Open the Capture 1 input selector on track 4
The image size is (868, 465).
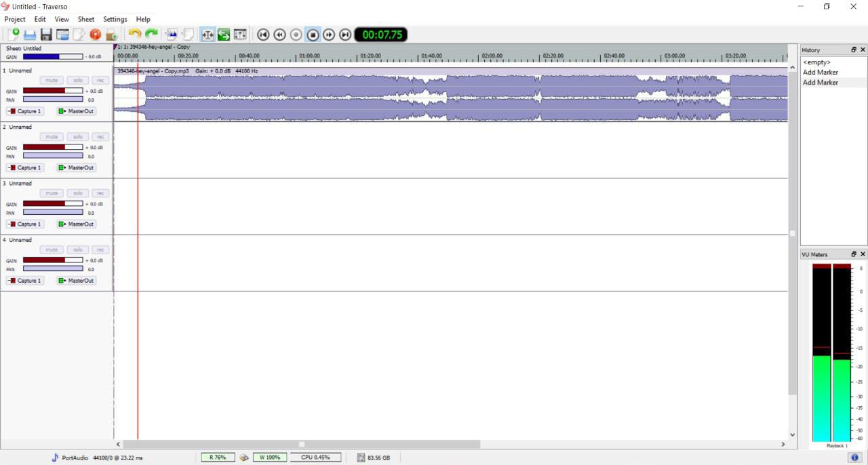[x=25, y=281]
